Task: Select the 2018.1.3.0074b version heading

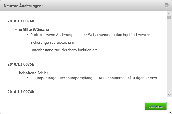Action: pyautogui.click(x=21, y=92)
